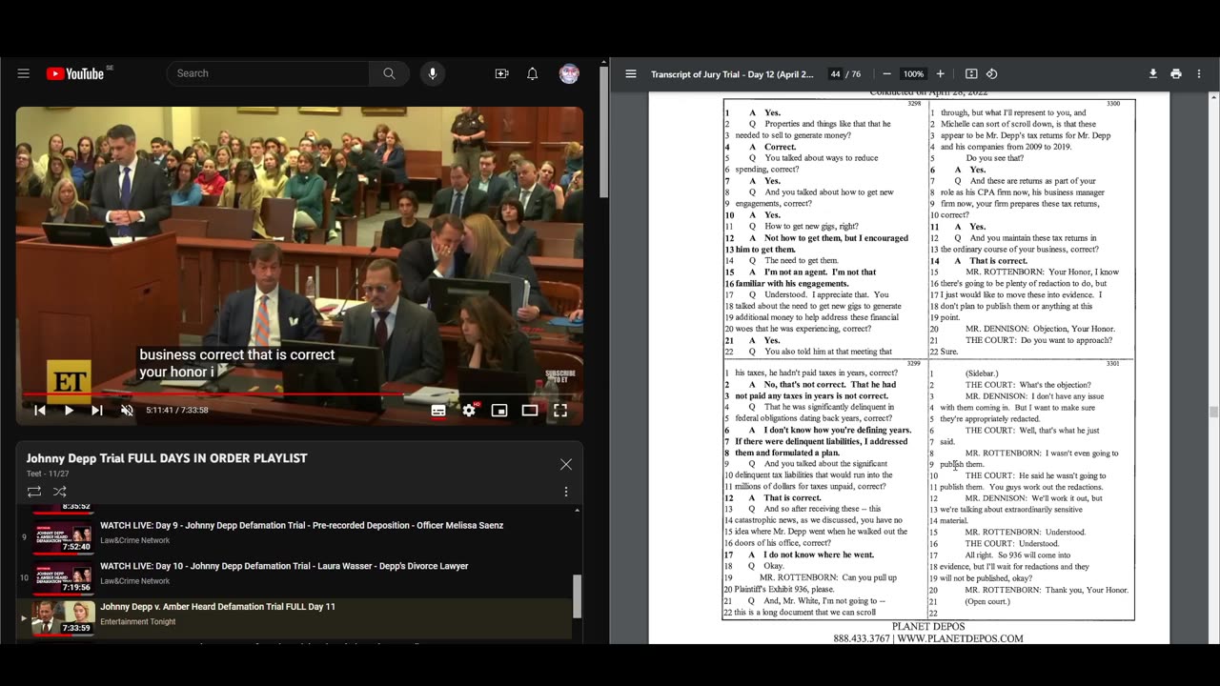
Task: Close the playlist panel
Action: coord(566,464)
